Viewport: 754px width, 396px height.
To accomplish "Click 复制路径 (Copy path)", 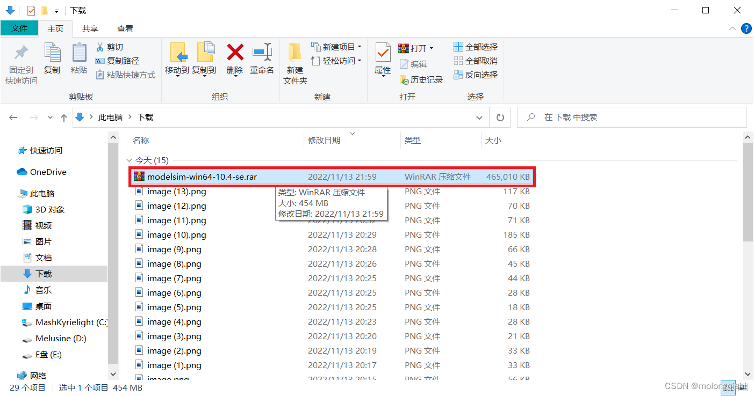I will click(x=117, y=61).
